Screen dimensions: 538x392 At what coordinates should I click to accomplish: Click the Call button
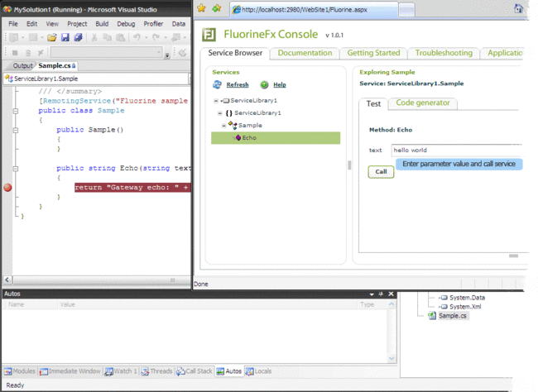(x=381, y=172)
